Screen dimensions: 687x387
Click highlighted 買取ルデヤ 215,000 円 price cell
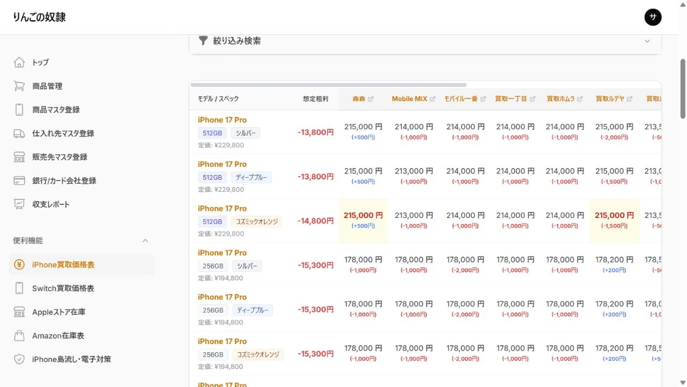pos(614,215)
